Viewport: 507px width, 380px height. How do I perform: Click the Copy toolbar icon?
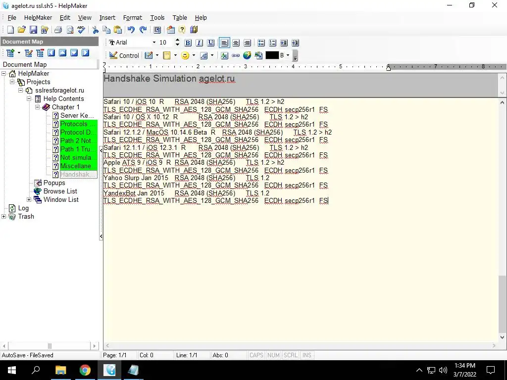click(x=106, y=30)
